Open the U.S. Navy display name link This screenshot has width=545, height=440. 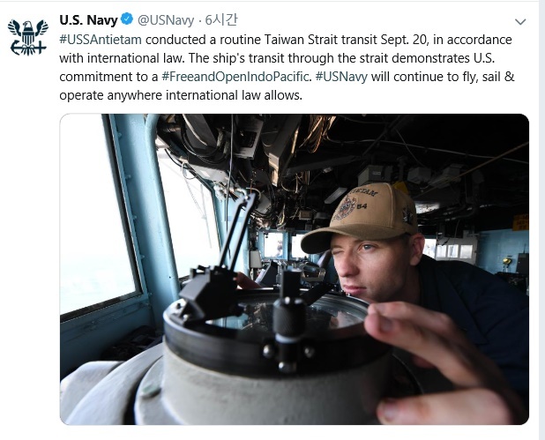[x=88, y=20]
